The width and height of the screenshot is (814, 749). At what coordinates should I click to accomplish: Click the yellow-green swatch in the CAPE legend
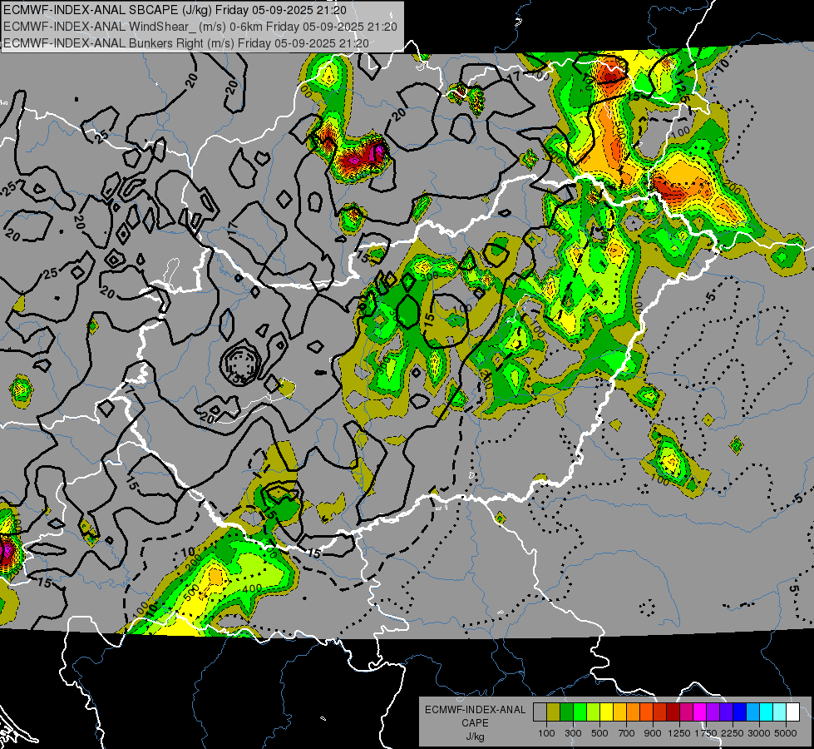click(594, 712)
